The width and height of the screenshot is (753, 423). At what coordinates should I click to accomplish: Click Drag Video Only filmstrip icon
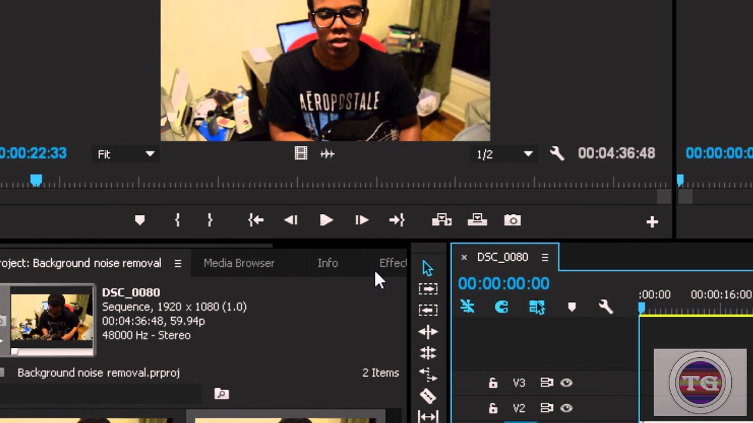(x=301, y=154)
